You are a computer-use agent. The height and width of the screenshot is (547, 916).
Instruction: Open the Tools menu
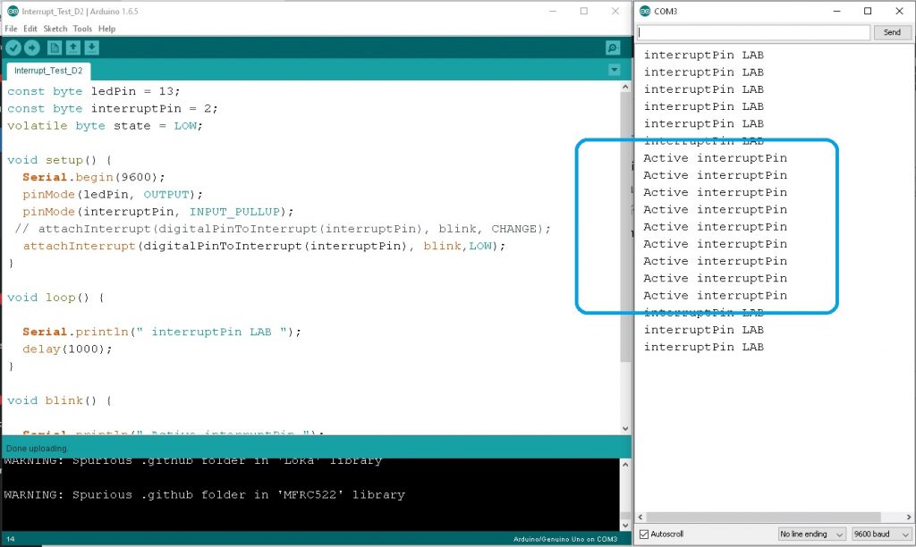tap(82, 29)
